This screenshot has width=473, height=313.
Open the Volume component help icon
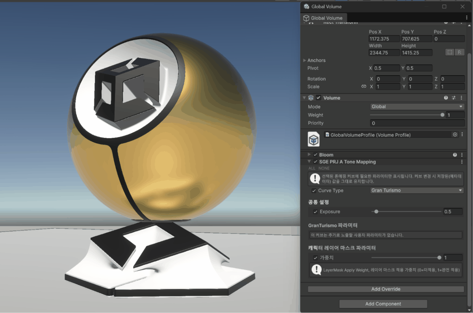tap(446, 98)
